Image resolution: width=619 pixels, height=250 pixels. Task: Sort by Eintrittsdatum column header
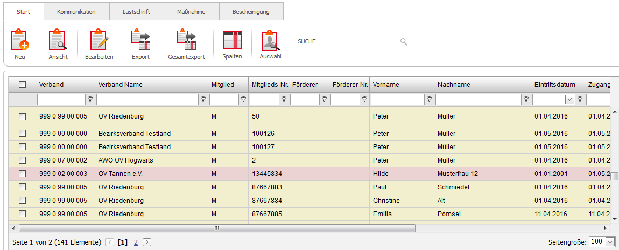pyautogui.click(x=558, y=85)
